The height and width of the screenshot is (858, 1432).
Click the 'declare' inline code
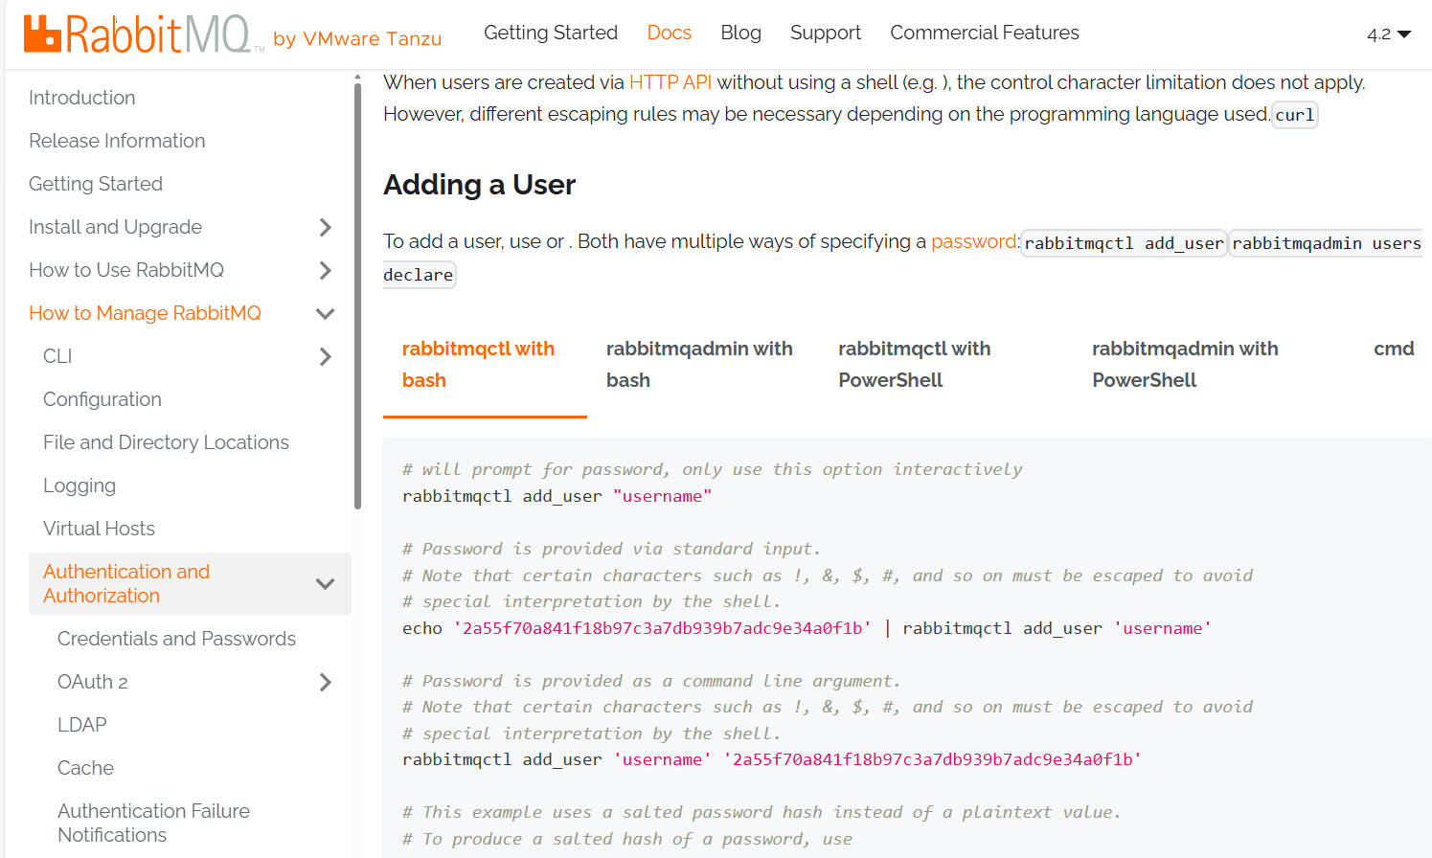point(419,275)
